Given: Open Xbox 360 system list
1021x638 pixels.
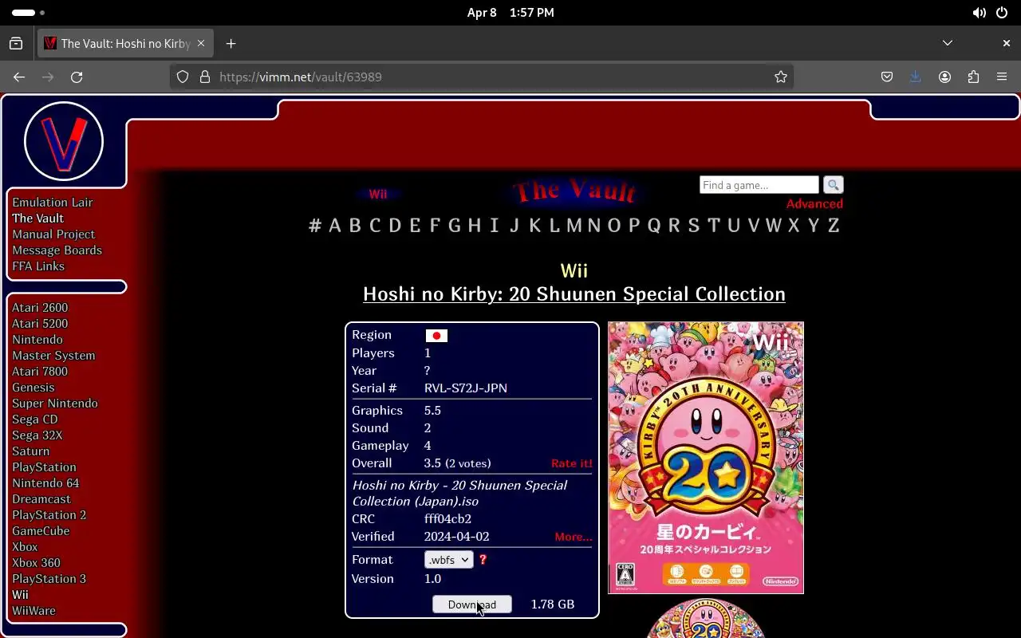Looking at the screenshot, I should tap(36, 563).
